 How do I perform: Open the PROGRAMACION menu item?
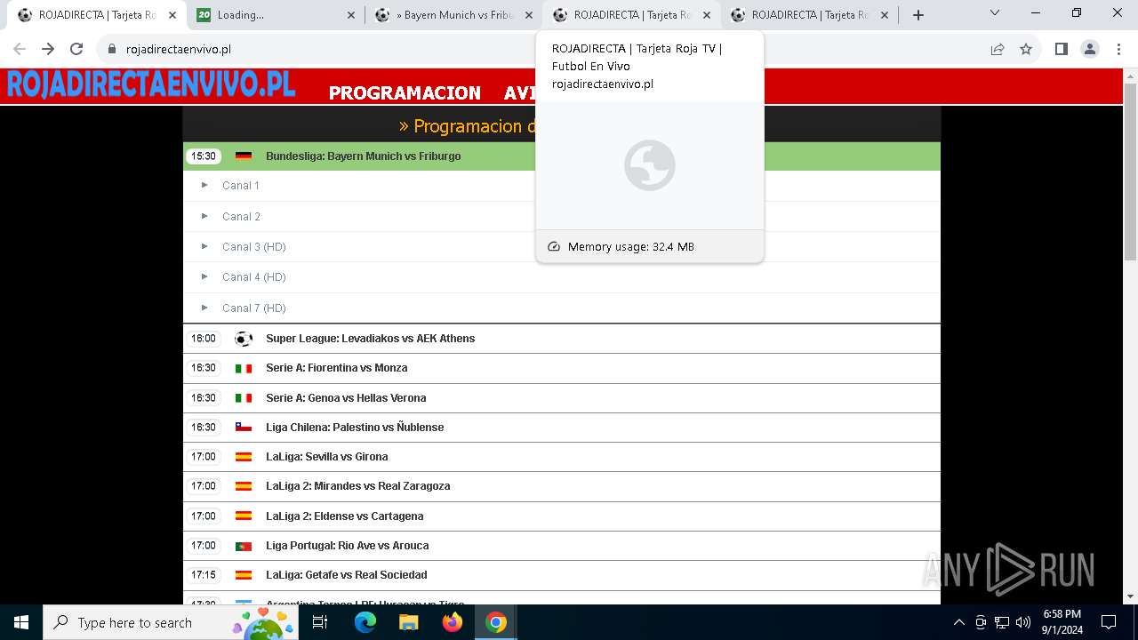[405, 92]
